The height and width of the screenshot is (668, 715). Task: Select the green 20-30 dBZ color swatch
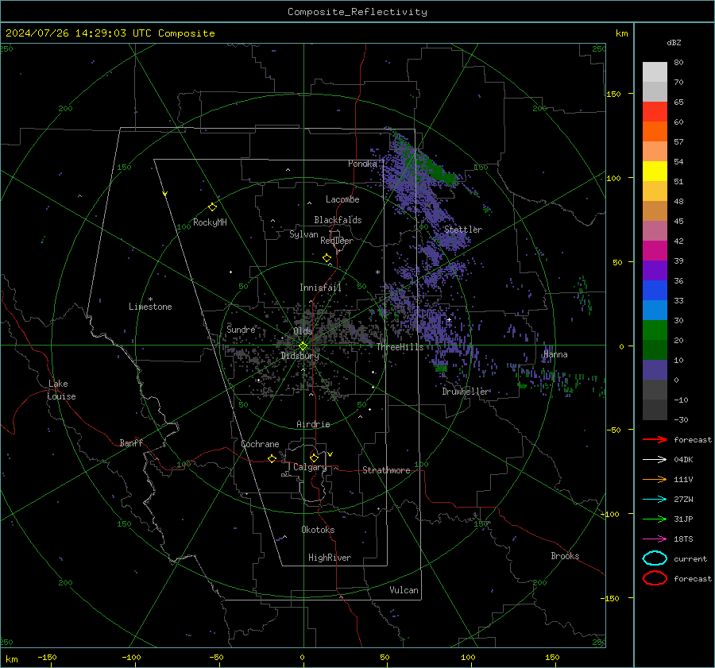pyautogui.click(x=655, y=330)
